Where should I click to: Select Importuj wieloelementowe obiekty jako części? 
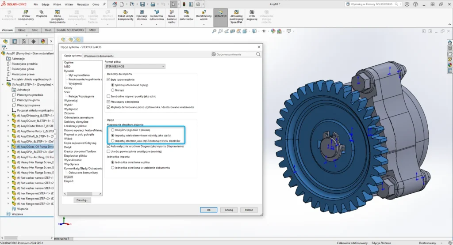click(x=113, y=135)
